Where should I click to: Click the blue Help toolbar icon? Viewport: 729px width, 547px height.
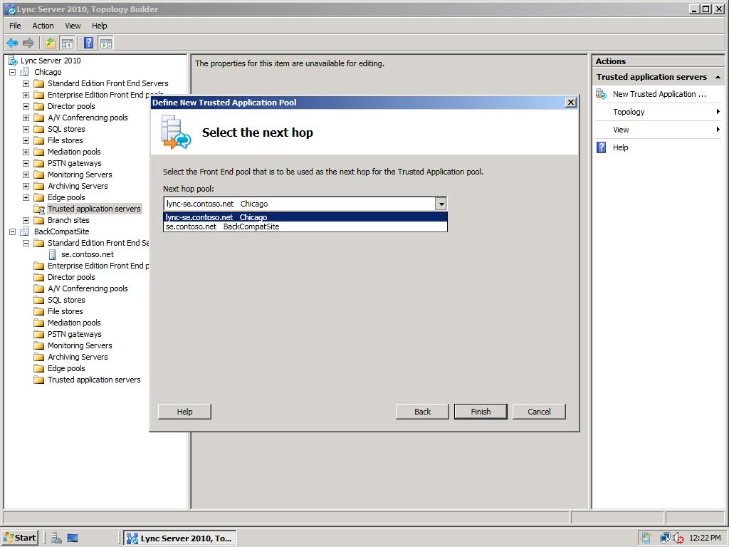pyautogui.click(x=88, y=43)
